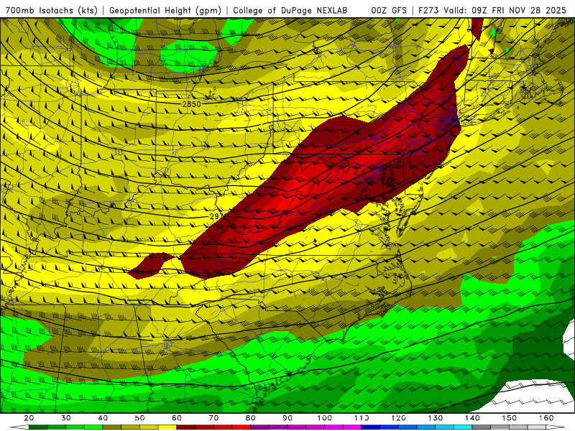575x431 pixels.
Task: Click the 2970 height contour label
Action: pos(219,217)
